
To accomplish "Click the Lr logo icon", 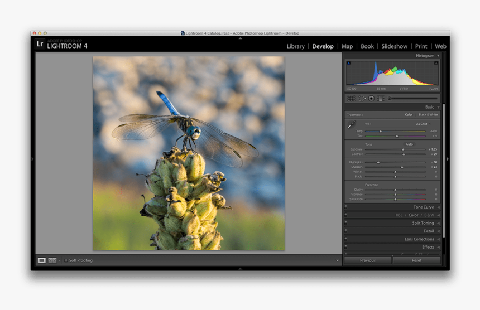I will pyautogui.click(x=40, y=44).
